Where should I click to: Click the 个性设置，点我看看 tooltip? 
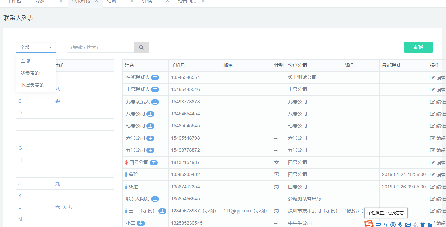pos(386,213)
